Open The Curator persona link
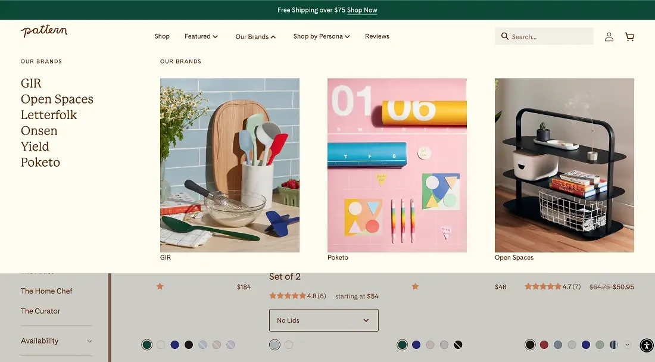The width and height of the screenshot is (655, 362). point(40,311)
